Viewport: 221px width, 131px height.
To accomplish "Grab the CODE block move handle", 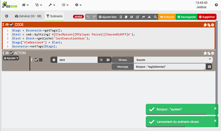I will tap(3, 25).
